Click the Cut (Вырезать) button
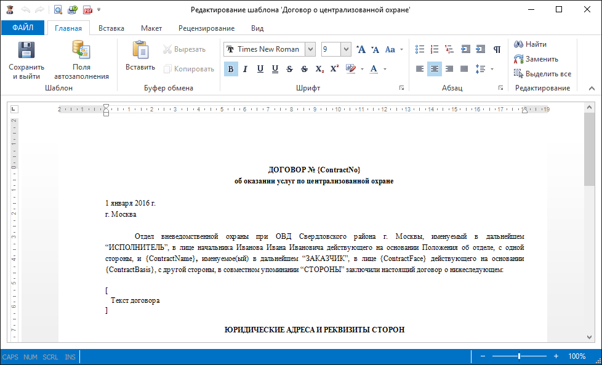Viewport: 602px width, 365px height. point(184,49)
